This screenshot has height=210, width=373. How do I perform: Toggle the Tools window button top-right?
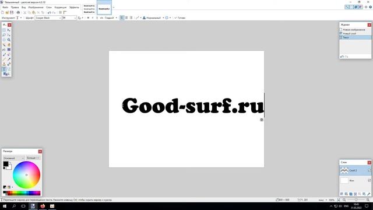pos(347,7)
